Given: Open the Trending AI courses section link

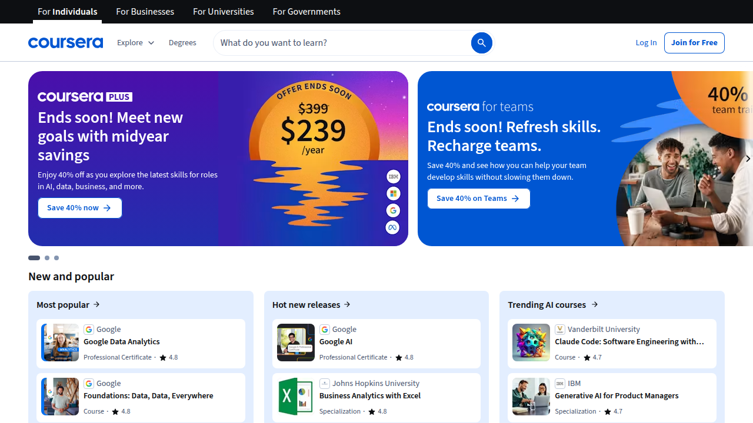Looking at the screenshot, I should (x=553, y=304).
